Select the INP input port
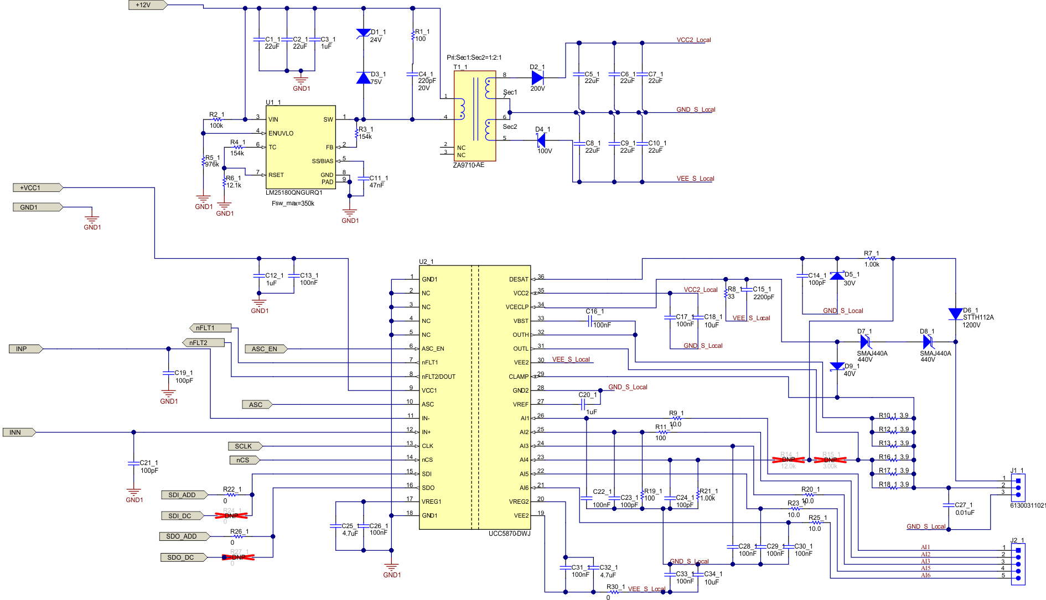Viewport: 1046px width, 600px height. (25, 349)
